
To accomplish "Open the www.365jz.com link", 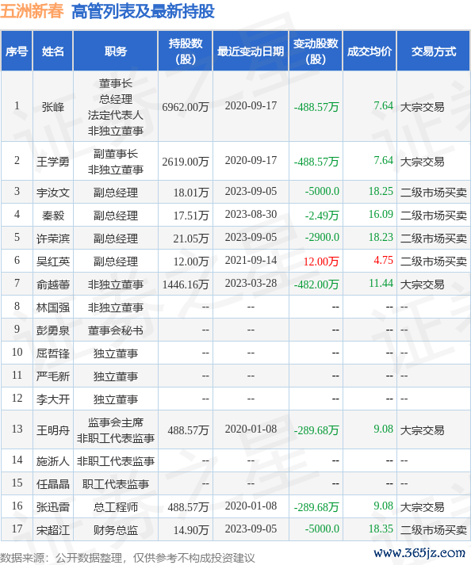I will pyautogui.click(x=419, y=553).
